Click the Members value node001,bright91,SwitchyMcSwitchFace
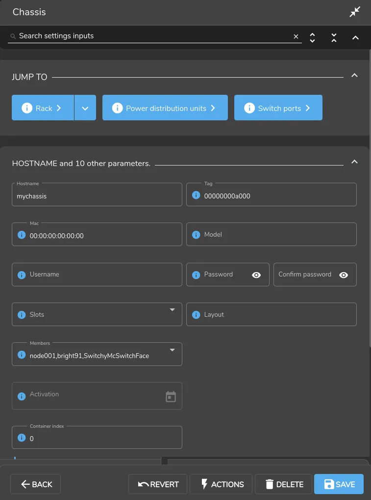Viewport: 371px width, 500px height. (x=89, y=356)
